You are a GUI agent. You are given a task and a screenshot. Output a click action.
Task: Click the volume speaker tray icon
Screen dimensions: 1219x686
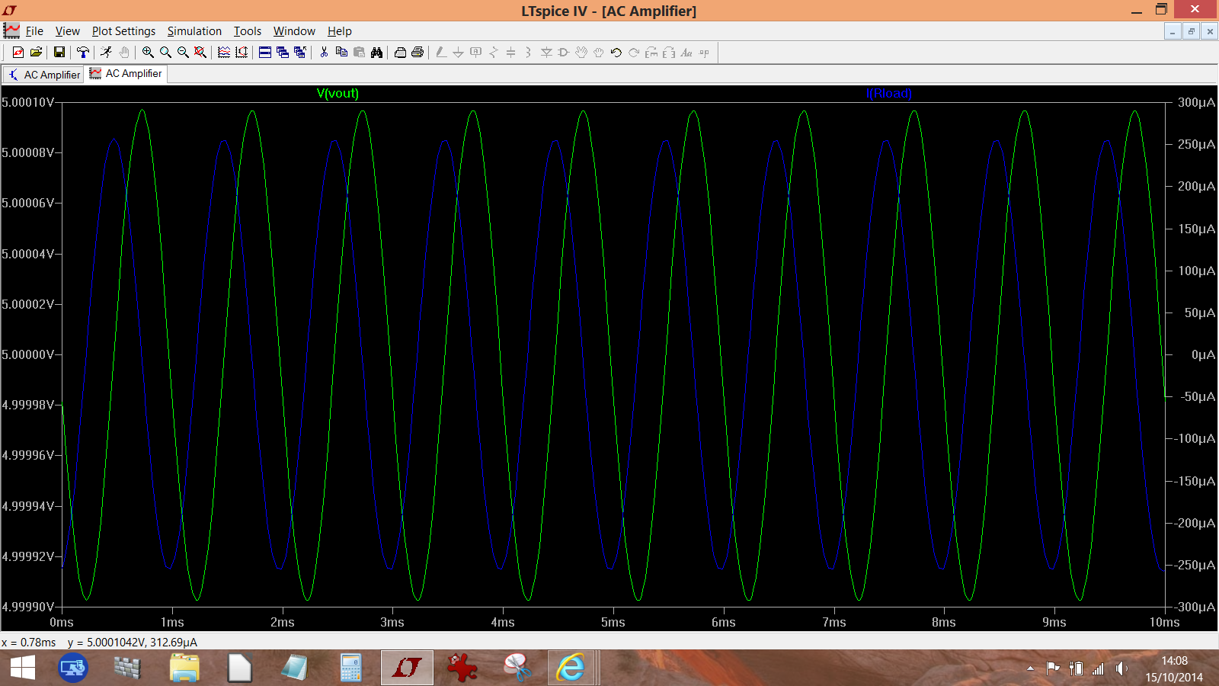[x=1121, y=668]
